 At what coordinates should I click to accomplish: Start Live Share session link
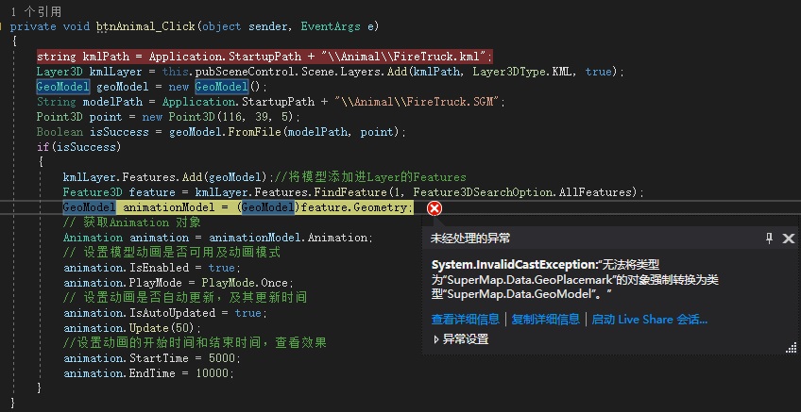pyautogui.click(x=649, y=320)
